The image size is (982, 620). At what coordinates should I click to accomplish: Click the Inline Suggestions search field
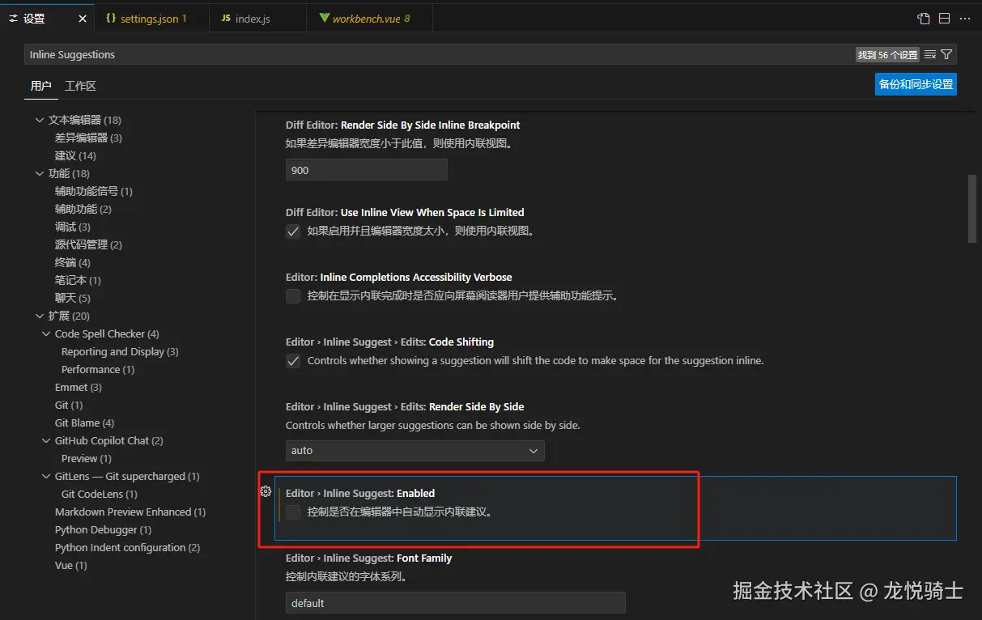click(x=437, y=54)
